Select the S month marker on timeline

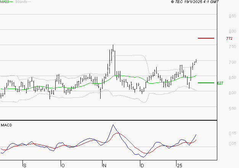[x=25, y=165]
